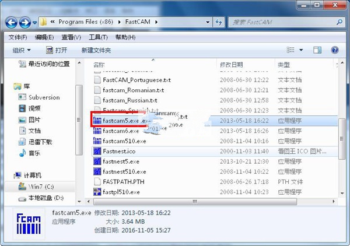Click horizontal scrollbar left arrow
The image size is (350, 246).
(89, 201)
